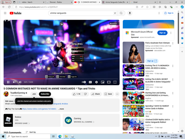Open the YouTube guide hamburger menu
This screenshot has width=185, height=139.
pyautogui.click(x=5, y=13)
